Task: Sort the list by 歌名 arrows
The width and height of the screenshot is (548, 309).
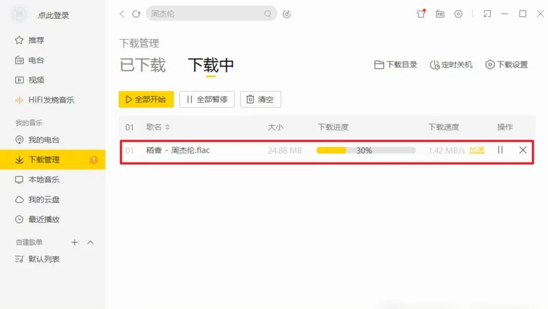Action: click(167, 127)
